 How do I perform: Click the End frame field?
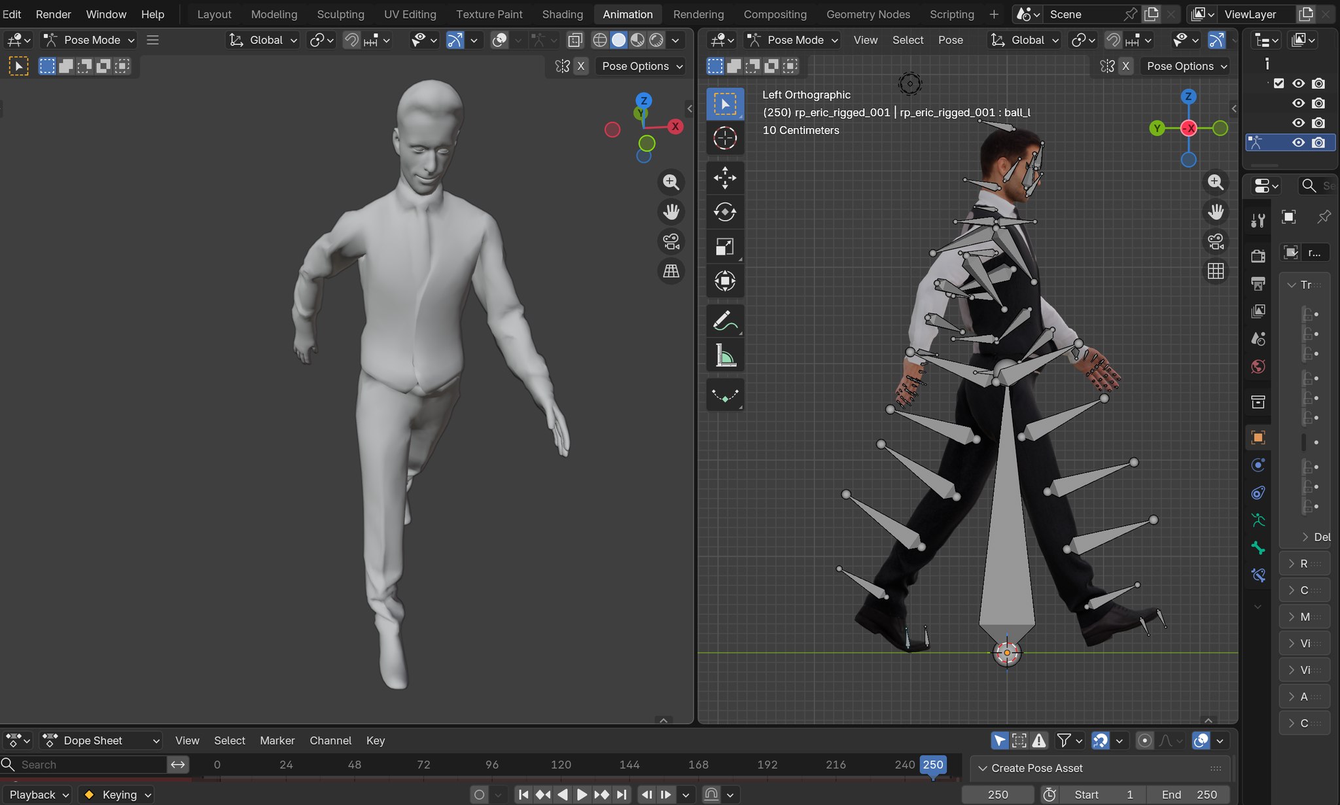[x=1189, y=795]
